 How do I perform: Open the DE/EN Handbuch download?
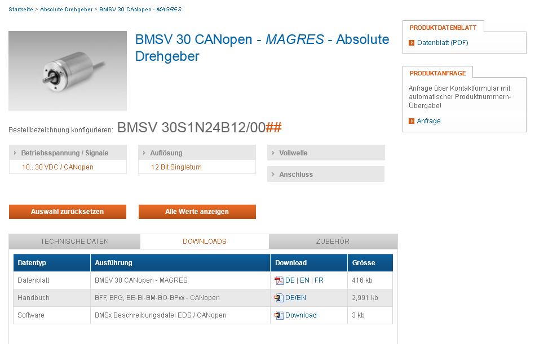pyautogui.click(x=295, y=298)
